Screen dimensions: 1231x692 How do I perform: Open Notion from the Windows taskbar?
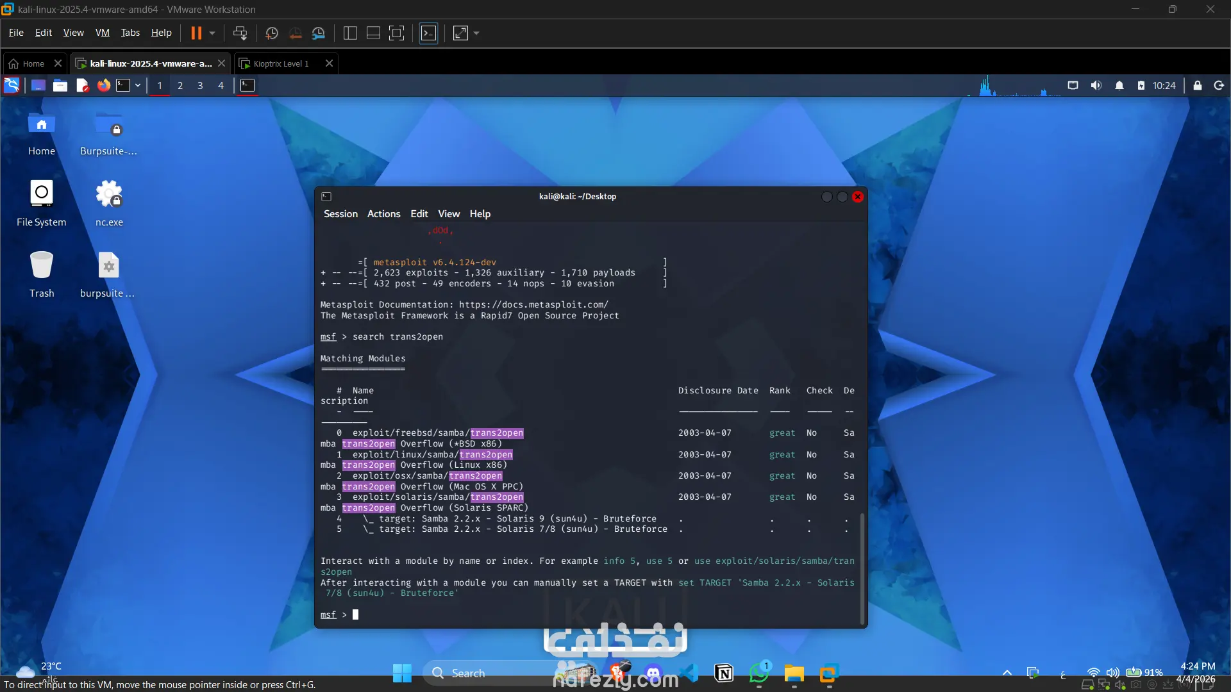[x=724, y=673]
